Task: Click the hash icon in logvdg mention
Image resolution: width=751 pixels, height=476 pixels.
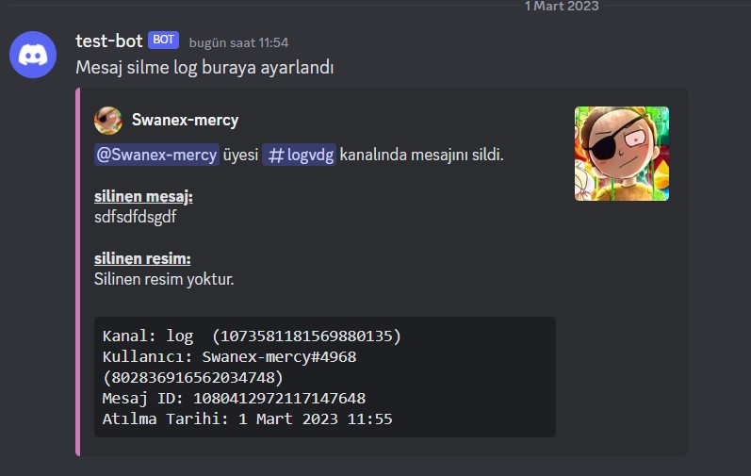Action: click(276, 156)
